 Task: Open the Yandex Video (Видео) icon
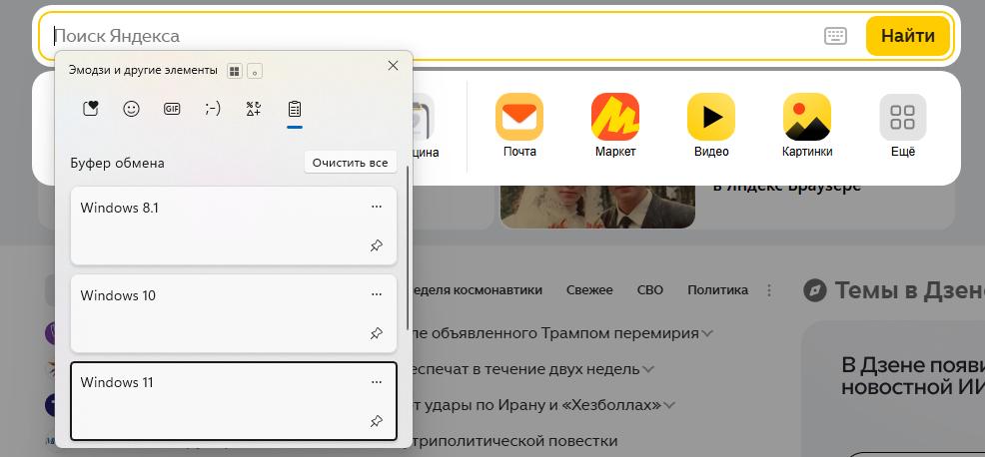(711, 118)
